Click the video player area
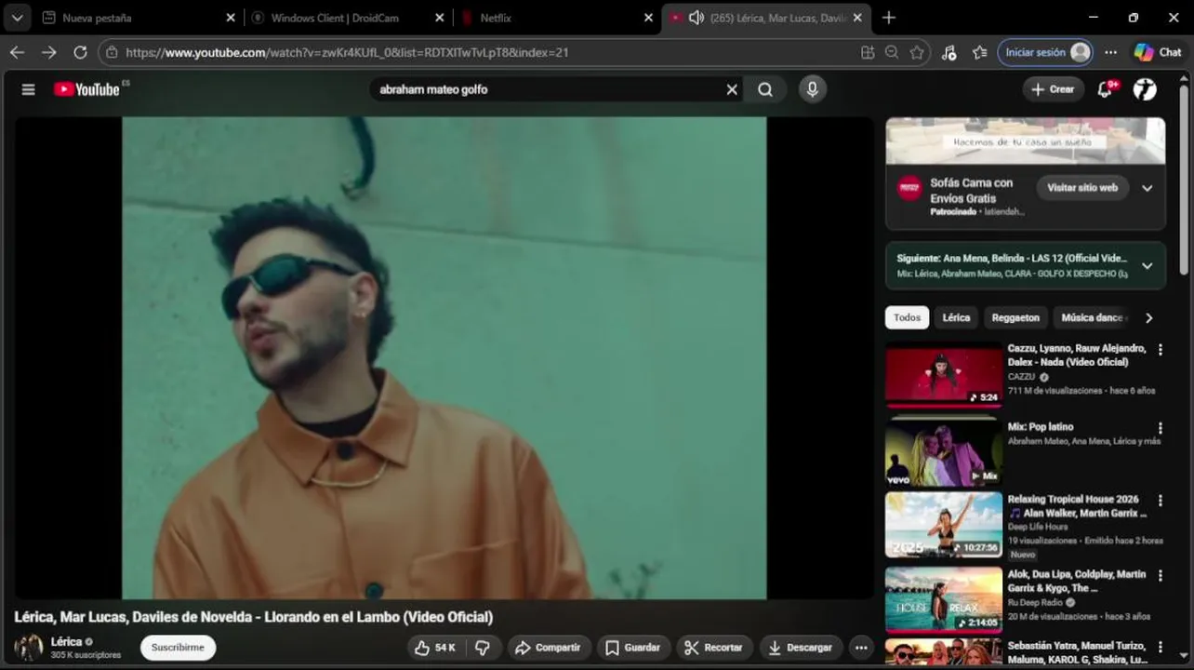The width and height of the screenshot is (1194, 670). (444, 357)
